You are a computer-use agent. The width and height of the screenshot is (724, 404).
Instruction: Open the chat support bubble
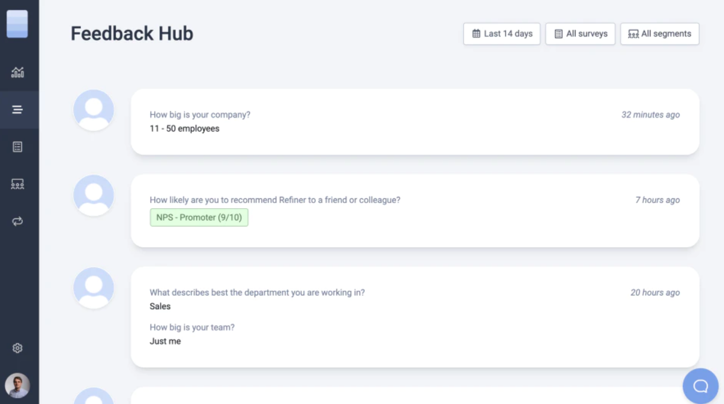[x=700, y=386]
